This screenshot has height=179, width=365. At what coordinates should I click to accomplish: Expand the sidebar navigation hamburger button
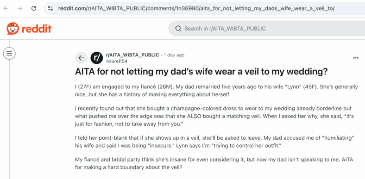click(x=9, y=53)
